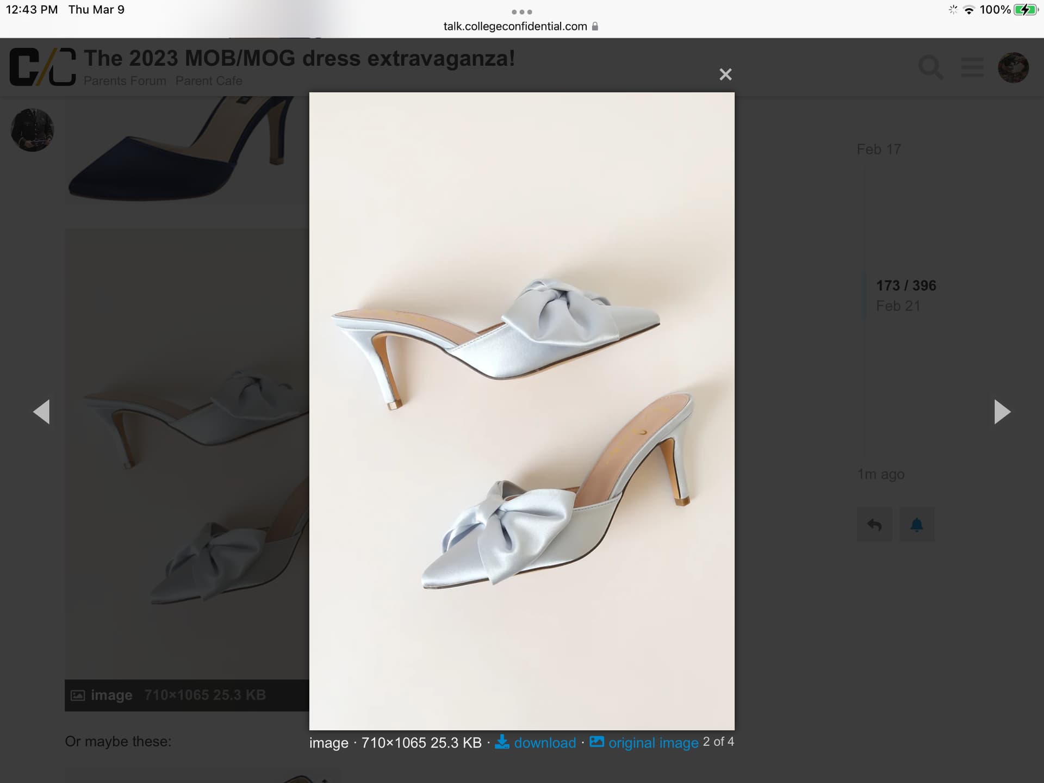Open the Parent Cafe category
This screenshot has width=1044, height=783.
(x=209, y=81)
